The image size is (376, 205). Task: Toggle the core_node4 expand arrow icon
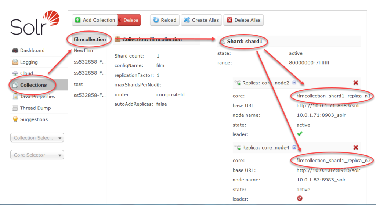pos(294,147)
